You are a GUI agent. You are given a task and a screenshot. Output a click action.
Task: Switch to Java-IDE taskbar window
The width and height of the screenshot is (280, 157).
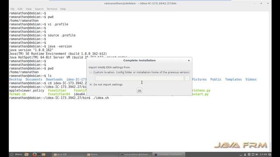click(68, 154)
